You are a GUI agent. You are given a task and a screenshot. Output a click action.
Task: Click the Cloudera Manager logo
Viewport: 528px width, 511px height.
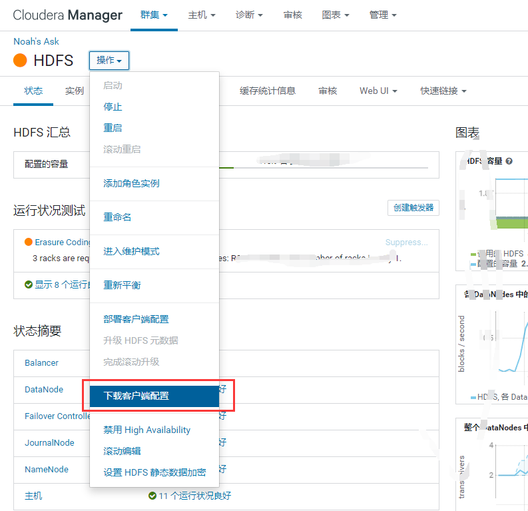point(67,15)
